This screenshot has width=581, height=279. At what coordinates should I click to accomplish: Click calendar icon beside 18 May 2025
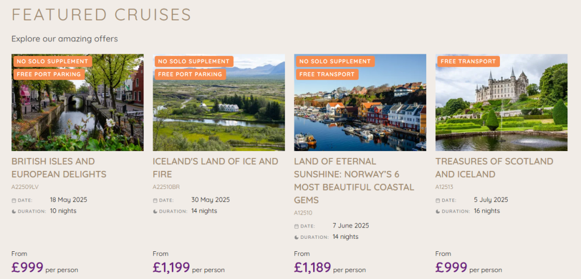pyautogui.click(x=14, y=200)
